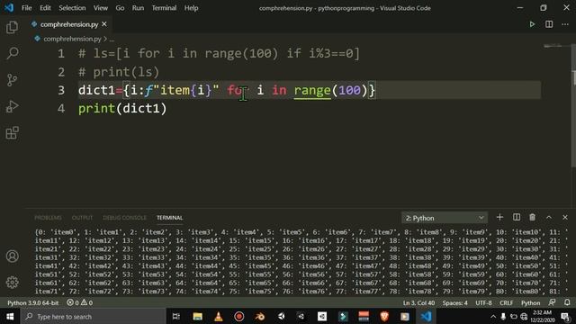Screen dimensions: 576x324
Task: Switch to the OUTPUT panel tab
Action: (x=82, y=218)
